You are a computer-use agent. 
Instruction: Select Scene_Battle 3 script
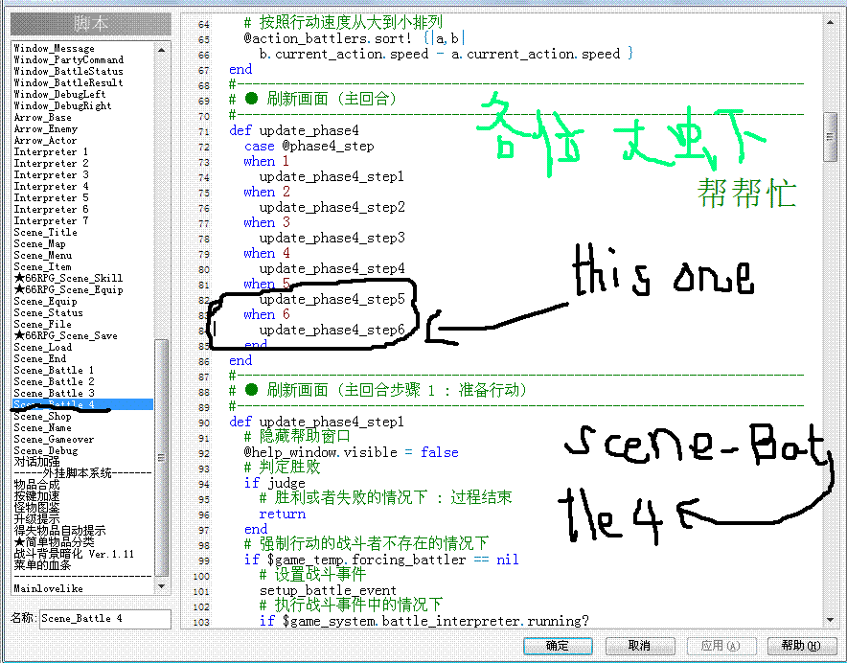(x=54, y=394)
